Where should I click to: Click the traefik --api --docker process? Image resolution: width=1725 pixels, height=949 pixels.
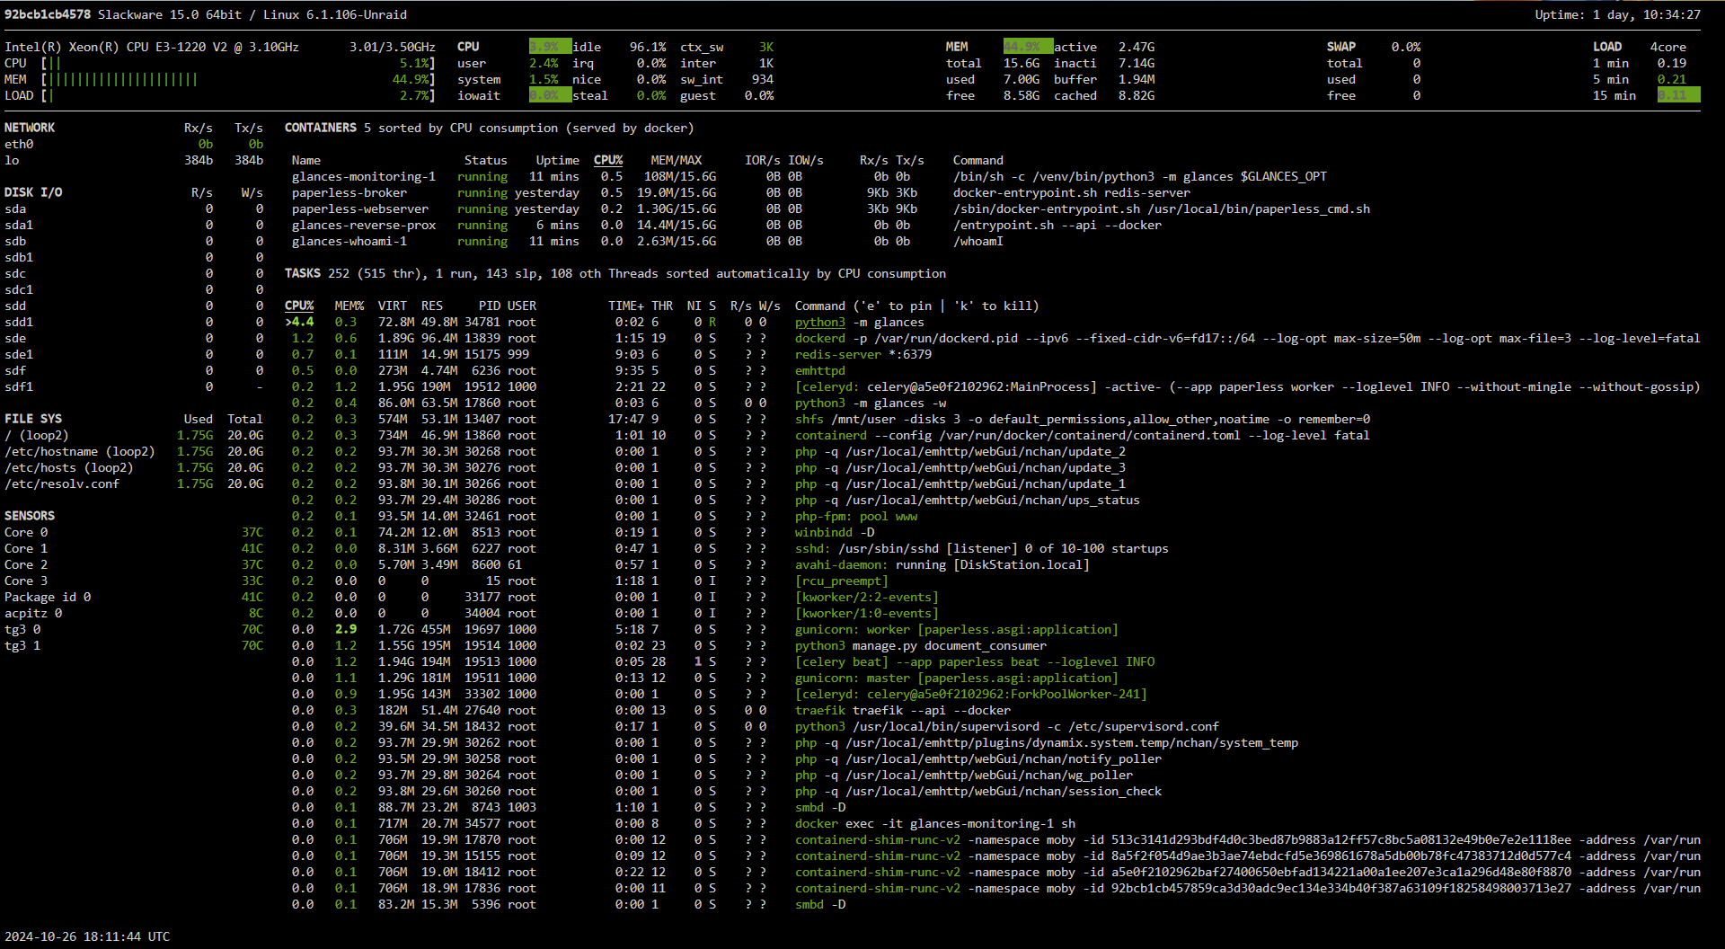click(x=903, y=710)
